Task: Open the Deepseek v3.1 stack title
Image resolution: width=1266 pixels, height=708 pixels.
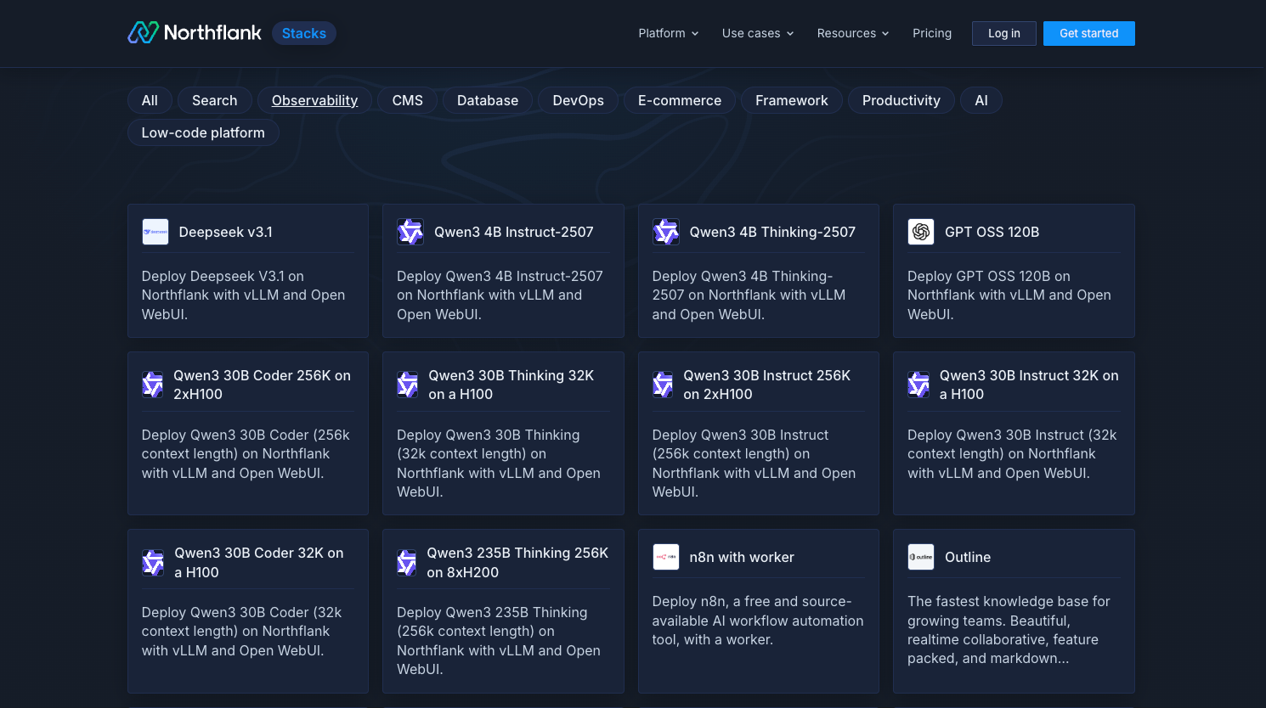Action: click(x=226, y=232)
